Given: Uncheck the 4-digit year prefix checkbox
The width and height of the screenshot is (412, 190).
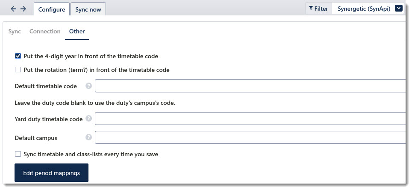Looking at the screenshot, I should coord(18,56).
